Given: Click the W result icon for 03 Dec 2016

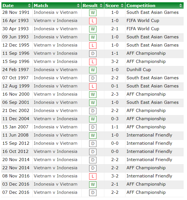Looking at the screenshot, I should click(93, 184).
